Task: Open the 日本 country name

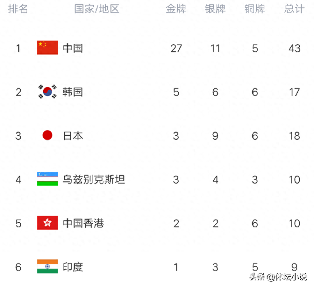Action: coord(73,136)
